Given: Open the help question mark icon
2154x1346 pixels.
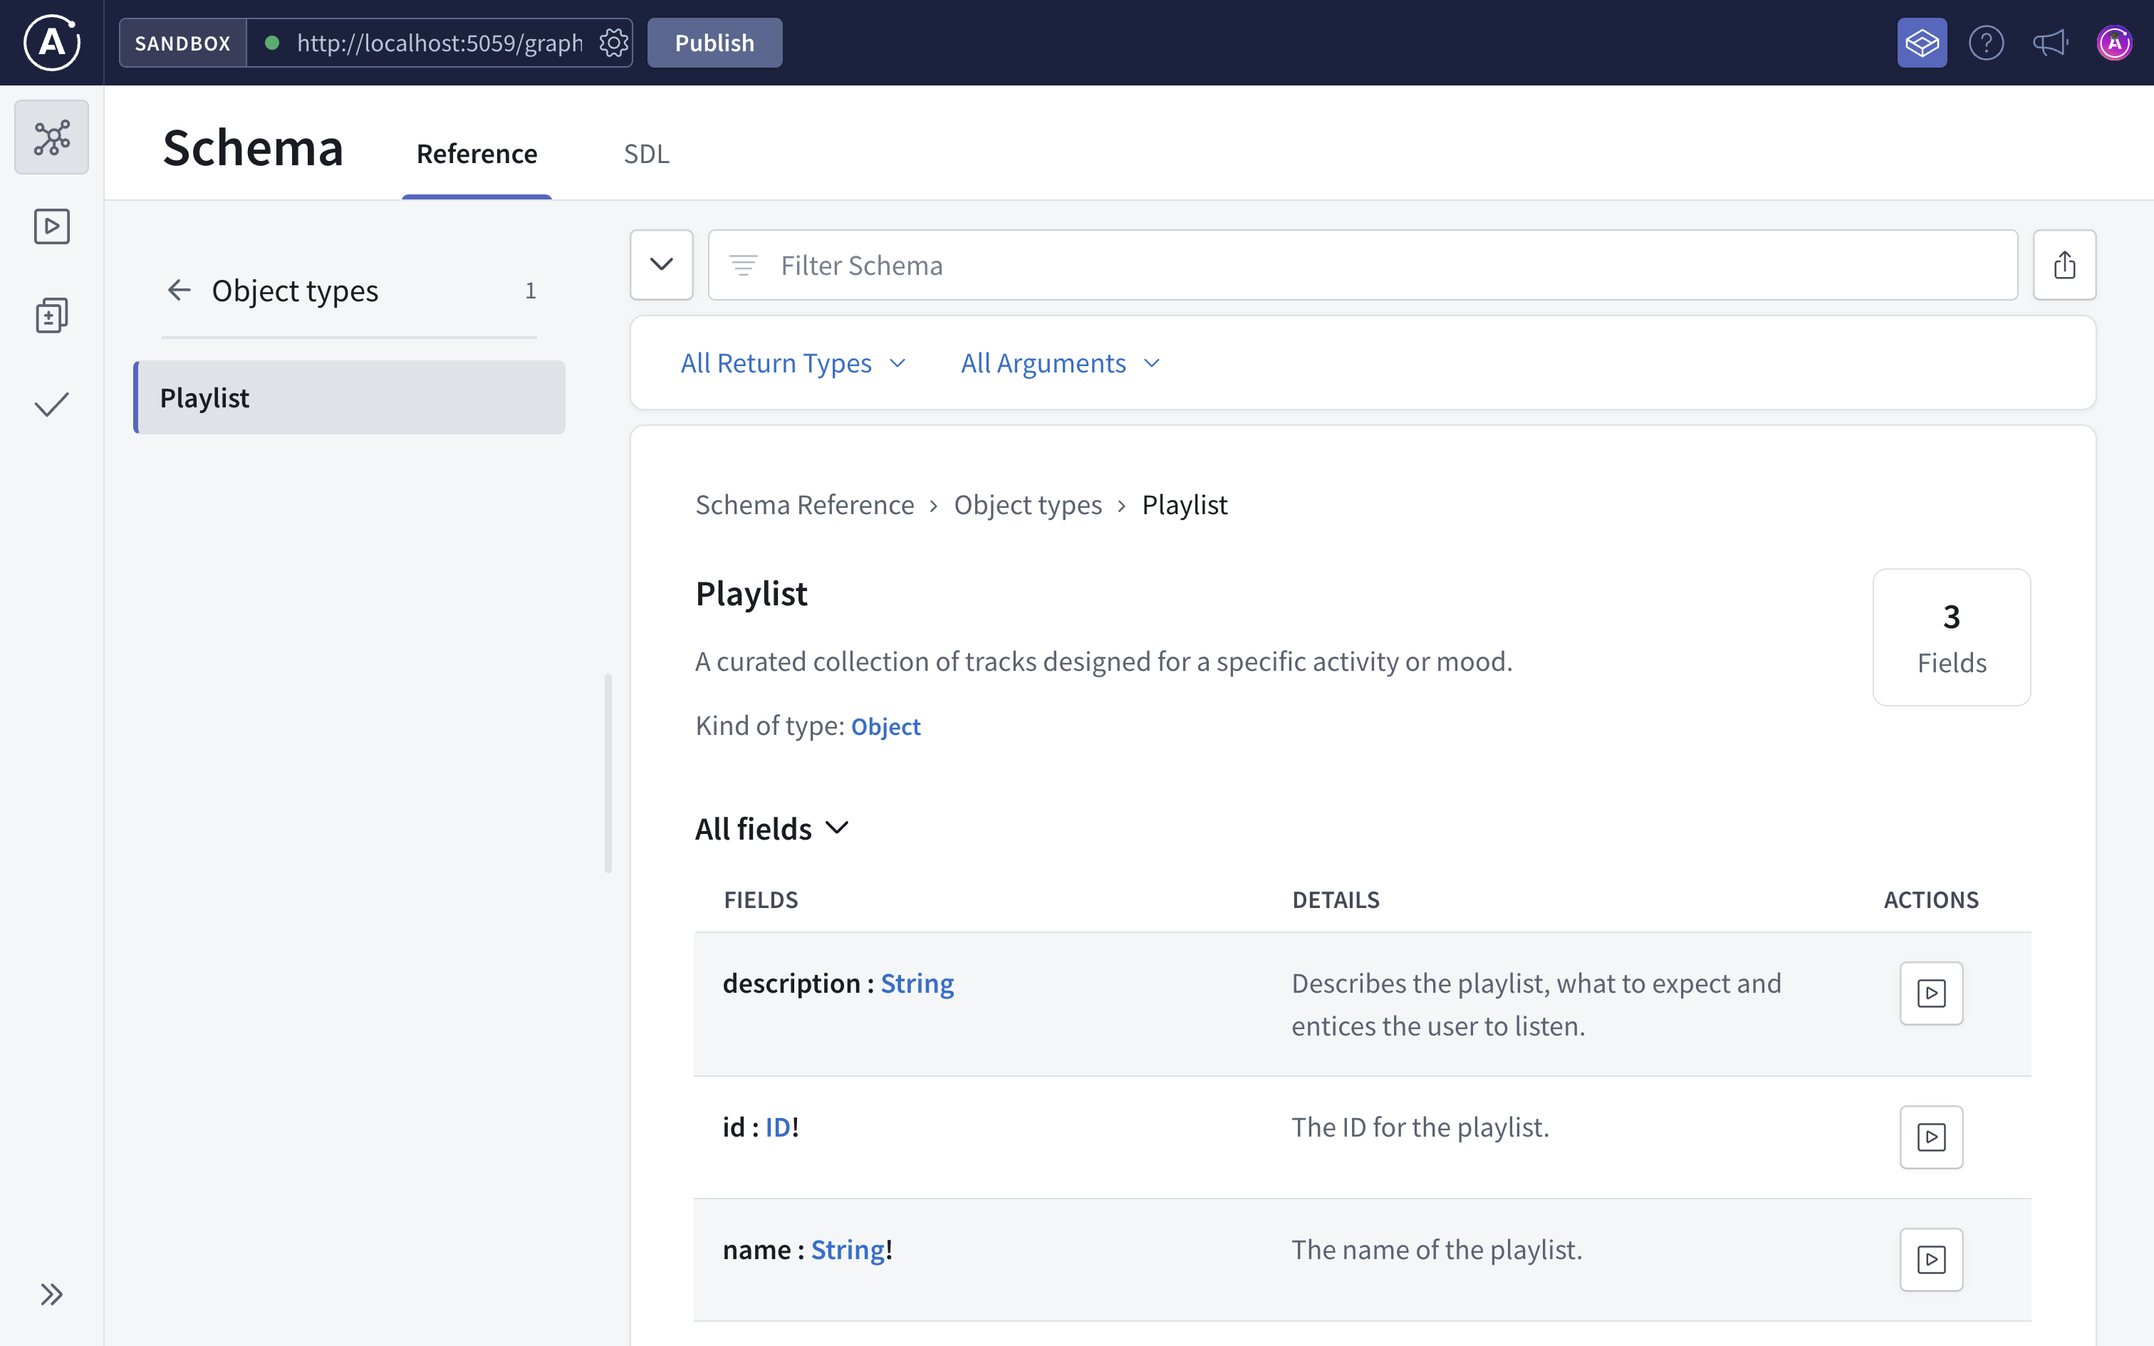Looking at the screenshot, I should [x=1986, y=42].
